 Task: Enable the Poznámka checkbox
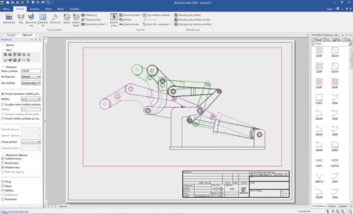coord(3,199)
